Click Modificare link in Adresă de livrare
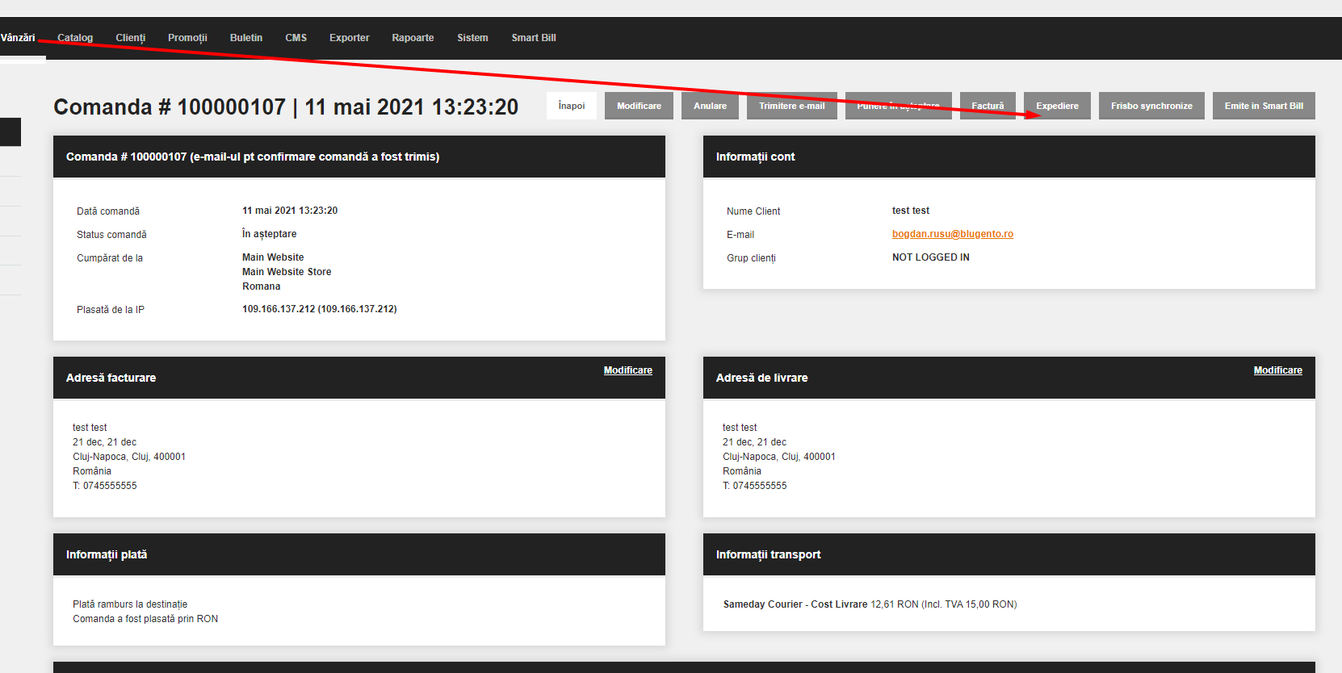The height and width of the screenshot is (673, 1342). [x=1278, y=370]
